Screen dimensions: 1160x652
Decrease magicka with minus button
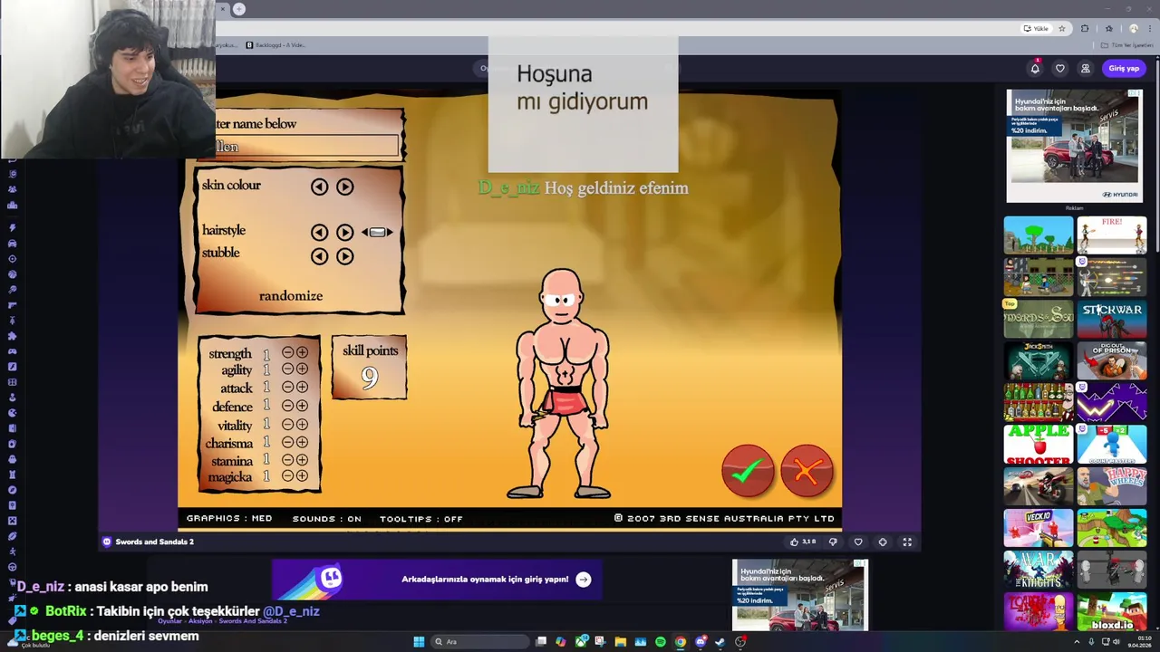tap(288, 475)
